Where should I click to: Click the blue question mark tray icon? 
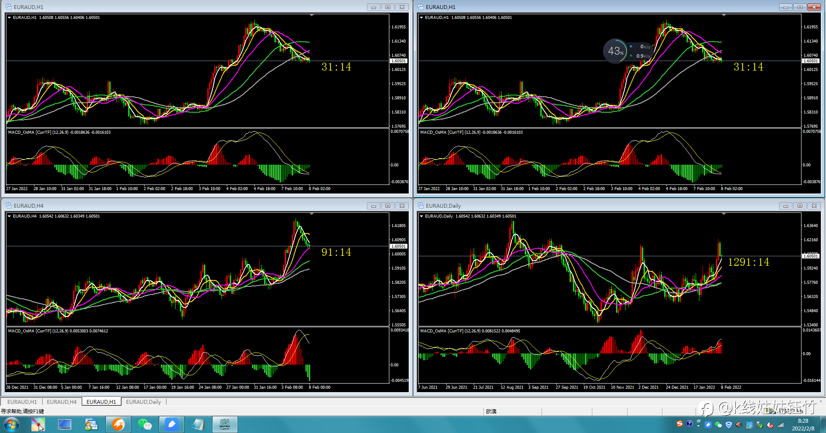(689, 424)
